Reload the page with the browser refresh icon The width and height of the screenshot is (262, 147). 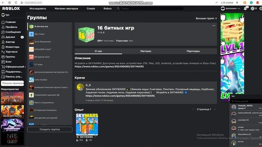pos(16,3)
